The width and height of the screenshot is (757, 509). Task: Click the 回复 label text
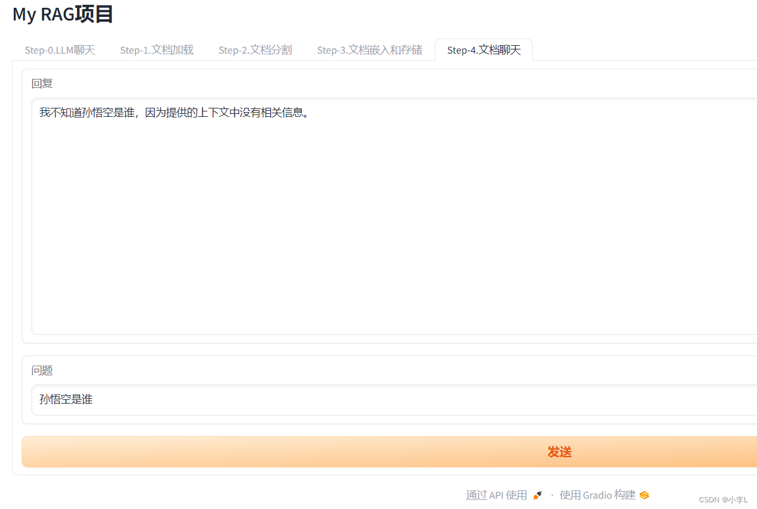(42, 84)
